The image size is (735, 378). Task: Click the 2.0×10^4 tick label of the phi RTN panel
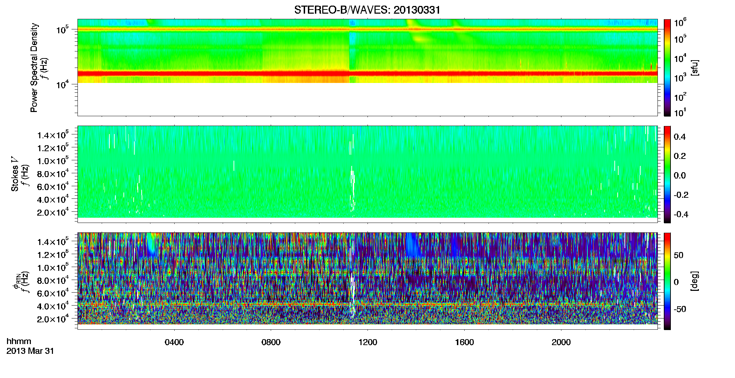coord(53,318)
